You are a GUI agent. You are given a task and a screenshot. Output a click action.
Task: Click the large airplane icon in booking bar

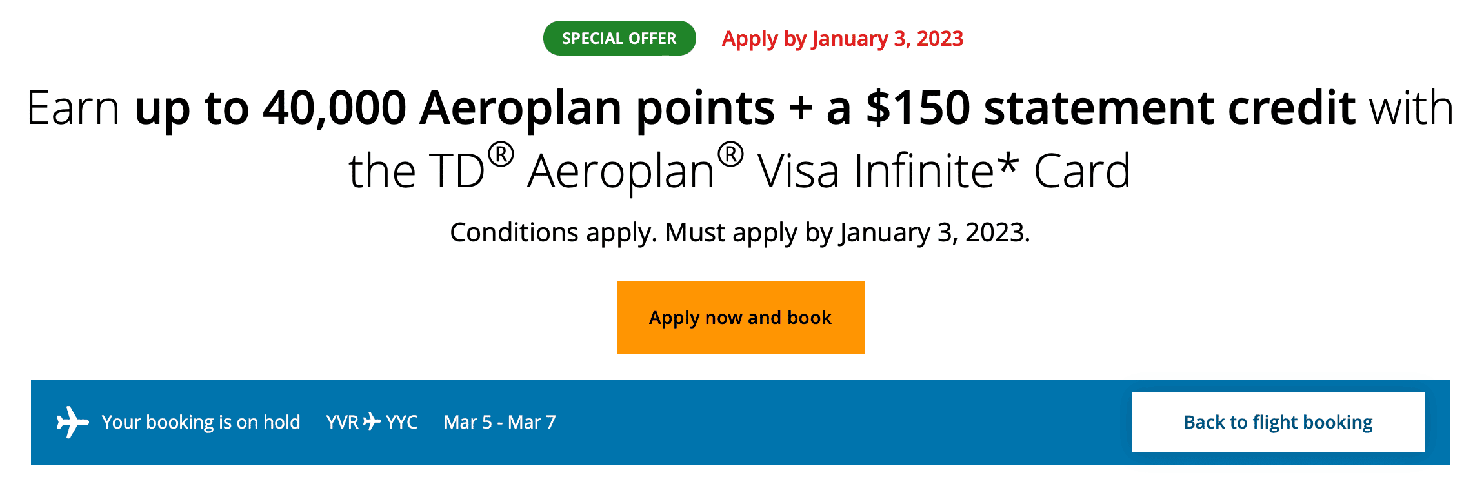click(72, 422)
